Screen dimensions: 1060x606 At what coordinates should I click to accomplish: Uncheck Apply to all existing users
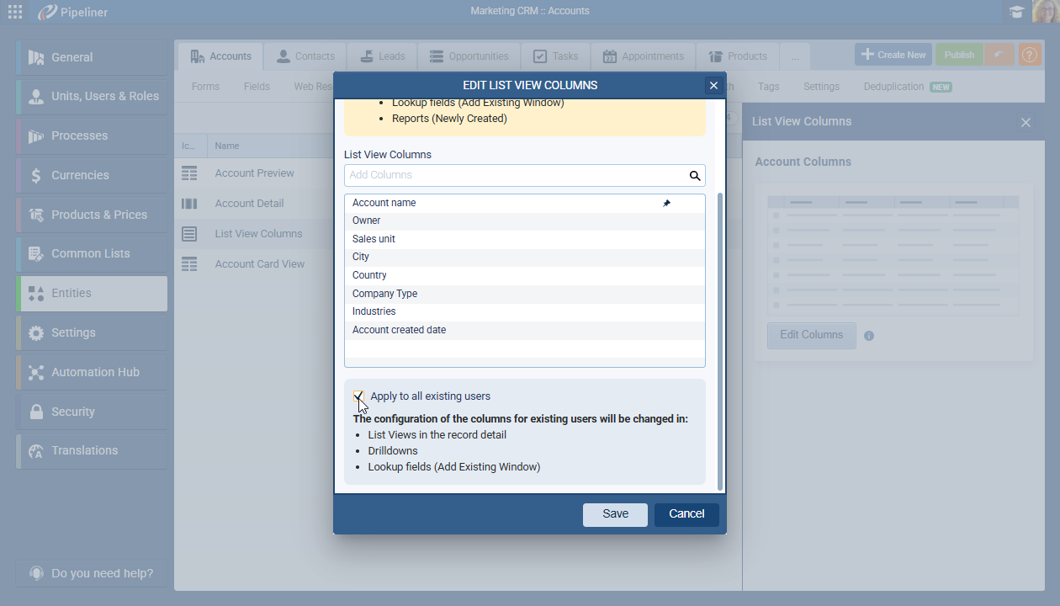[359, 396]
